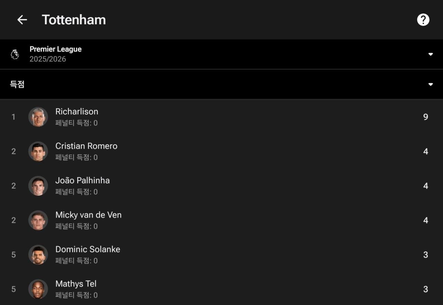Image resolution: width=443 pixels, height=305 pixels.
Task: Select the Micky van de Ven row
Action: tap(221, 220)
